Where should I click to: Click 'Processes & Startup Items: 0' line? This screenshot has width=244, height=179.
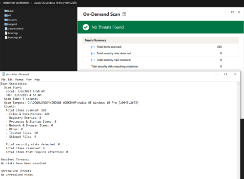(31, 122)
